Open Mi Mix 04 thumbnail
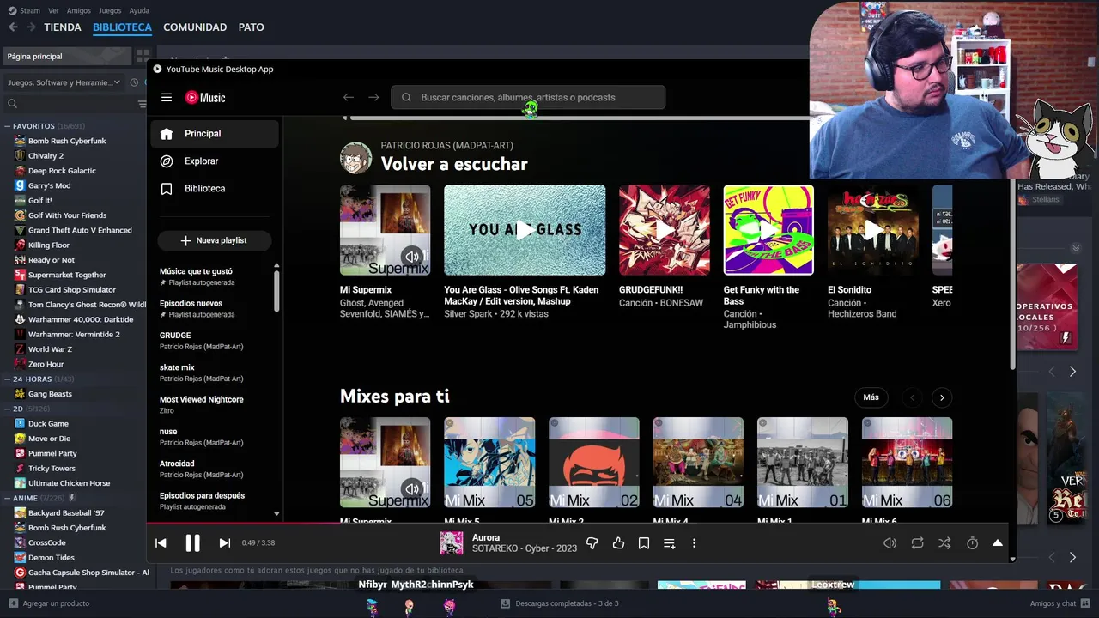The width and height of the screenshot is (1099, 618). [698, 463]
